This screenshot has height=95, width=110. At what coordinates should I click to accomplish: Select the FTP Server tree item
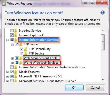pyautogui.click(x=31, y=44)
